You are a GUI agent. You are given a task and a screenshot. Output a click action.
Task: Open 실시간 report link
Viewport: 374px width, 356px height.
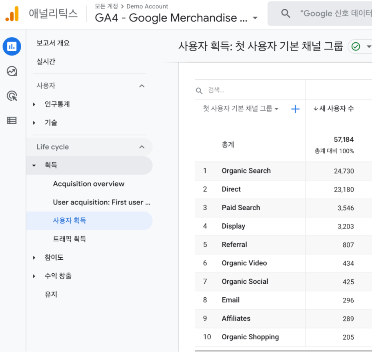(x=46, y=62)
